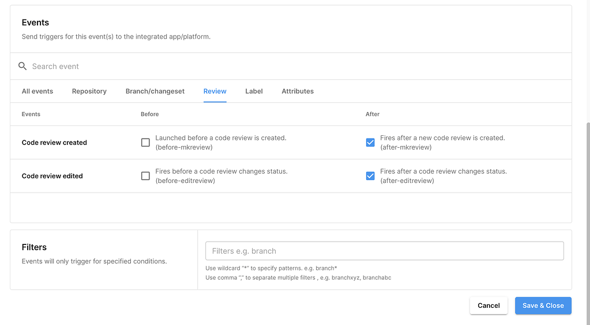Open the Repository tab
This screenshot has height=325, width=590.
[x=89, y=91]
